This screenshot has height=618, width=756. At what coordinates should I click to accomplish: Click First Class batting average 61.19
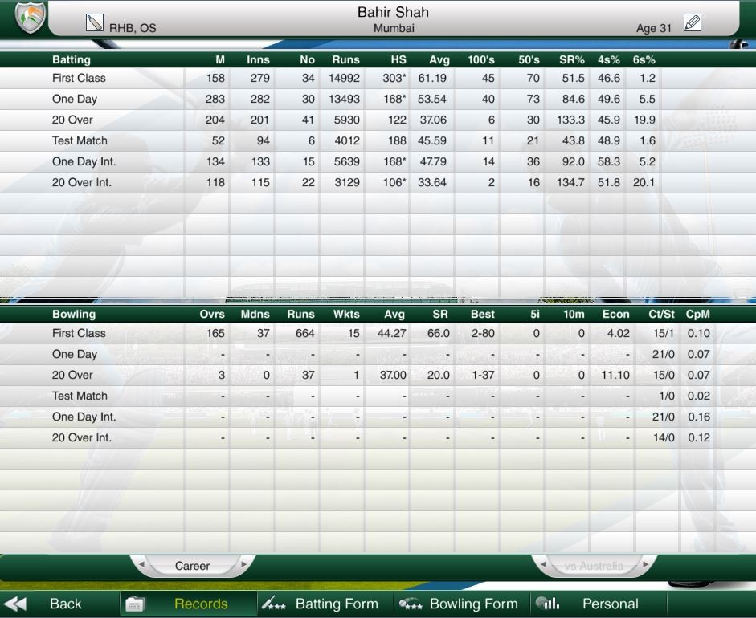pyautogui.click(x=432, y=78)
